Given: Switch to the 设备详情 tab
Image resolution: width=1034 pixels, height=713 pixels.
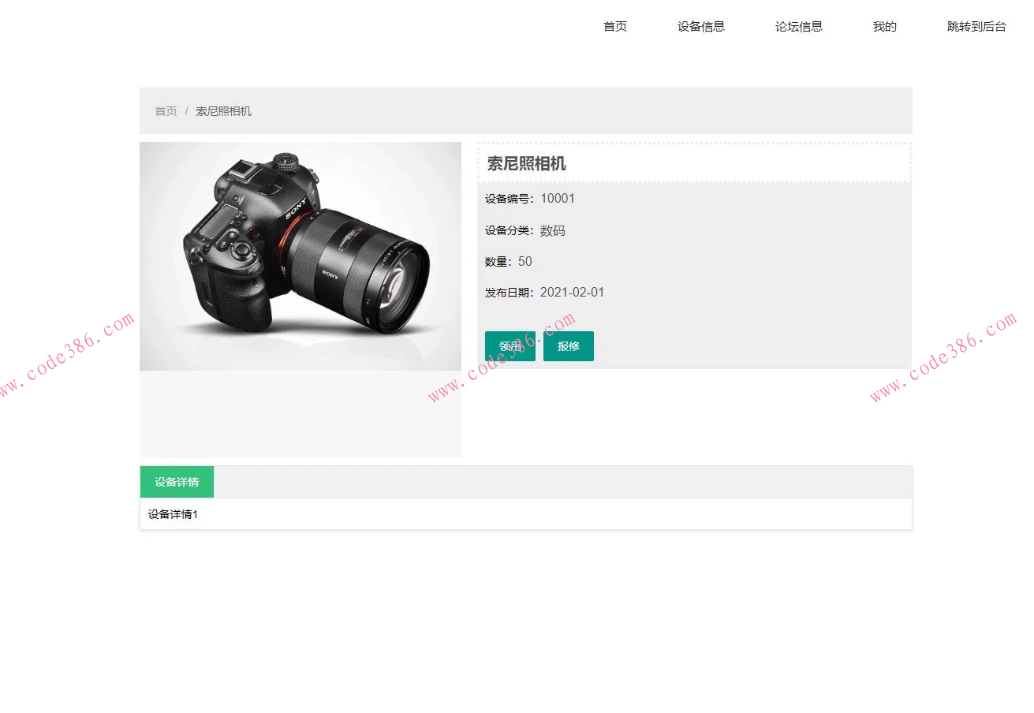Looking at the screenshot, I should pyautogui.click(x=176, y=481).
